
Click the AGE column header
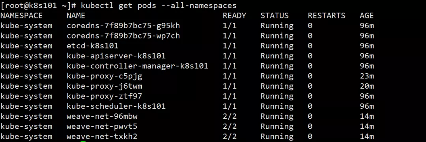pos(367,16)
